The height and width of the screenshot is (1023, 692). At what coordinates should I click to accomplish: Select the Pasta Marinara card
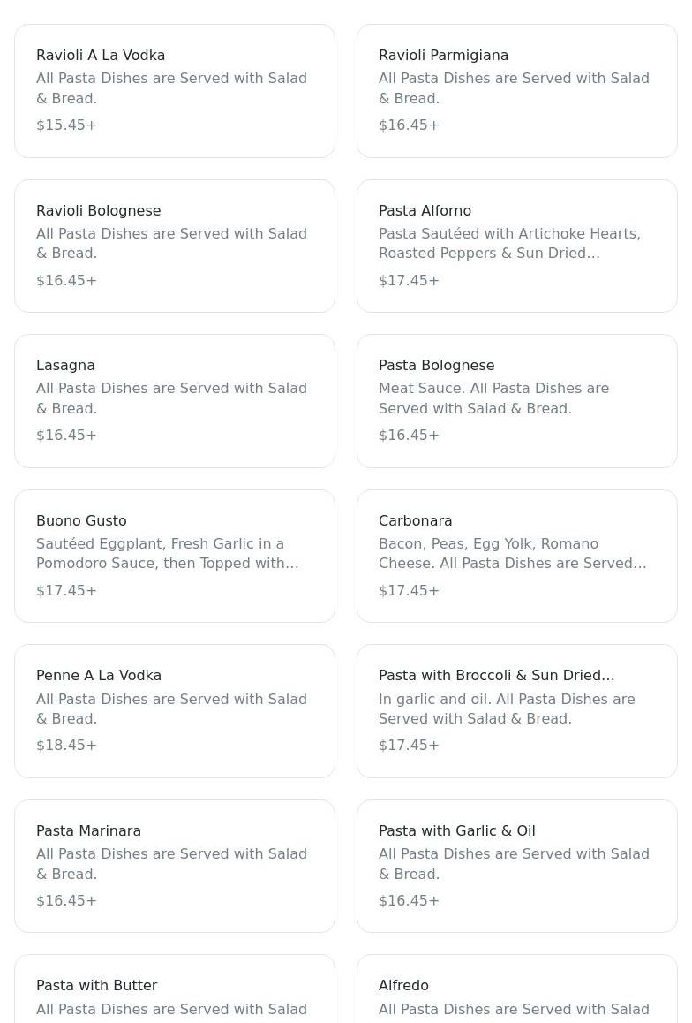[x=174, y=866]
